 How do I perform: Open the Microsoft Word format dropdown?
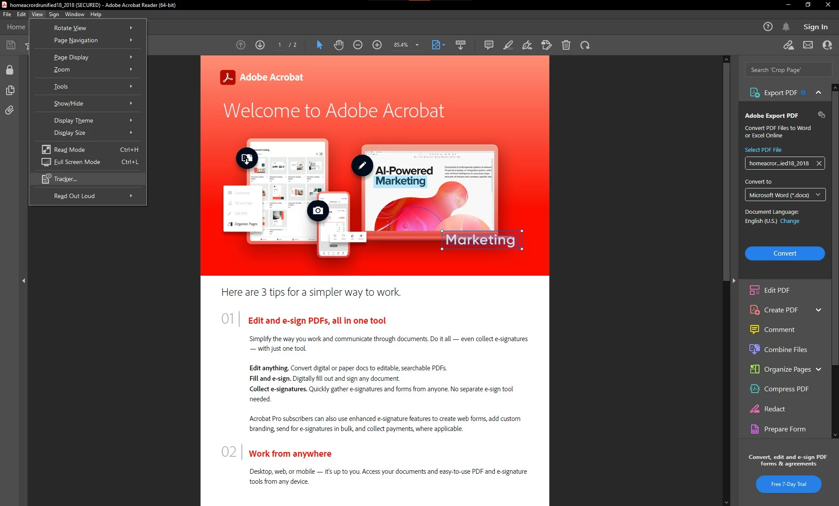pyautogui.click(x=785, y=195)
